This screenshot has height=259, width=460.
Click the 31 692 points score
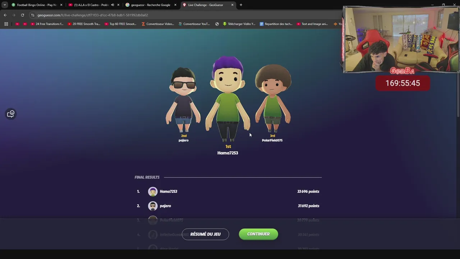point(309,206)
